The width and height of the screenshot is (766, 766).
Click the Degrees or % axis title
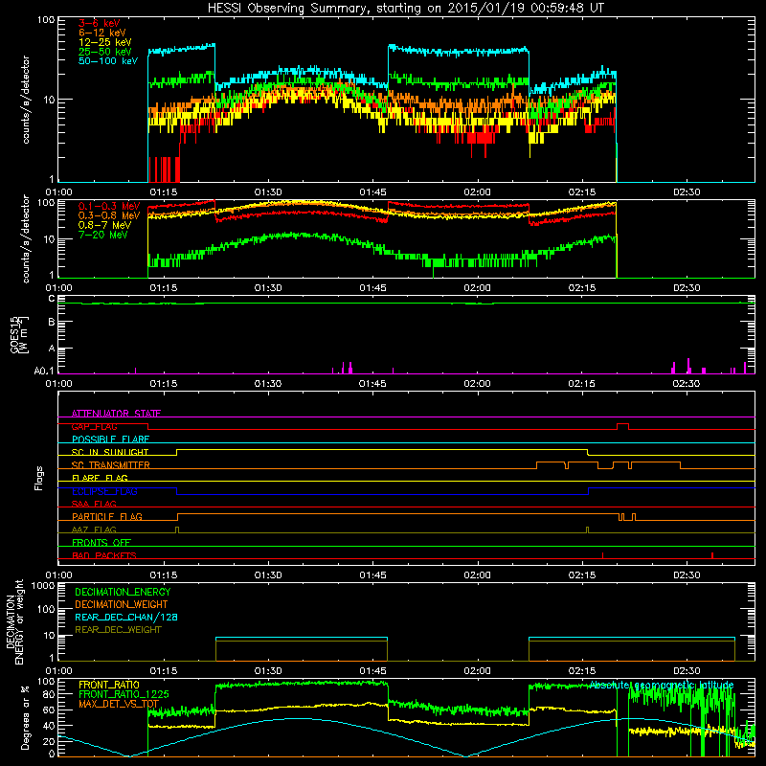(25, 717)
